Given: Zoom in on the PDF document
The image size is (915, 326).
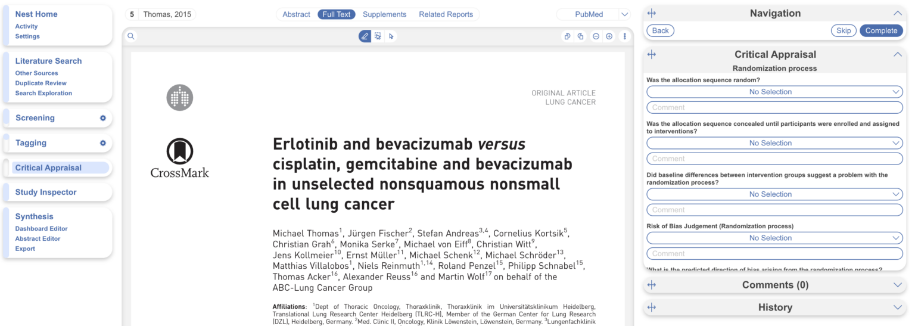Looking at the screenshot, I should pyautogui.click(x=609, y=36).
